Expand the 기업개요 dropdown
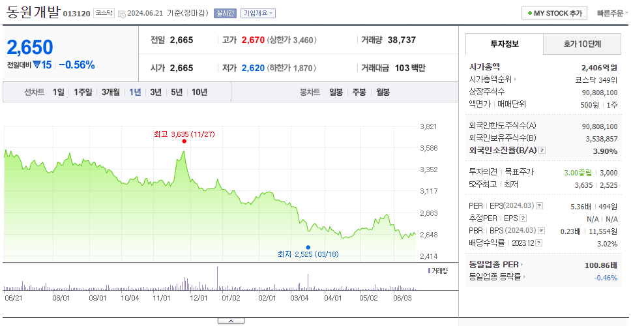 pos(258,13)
